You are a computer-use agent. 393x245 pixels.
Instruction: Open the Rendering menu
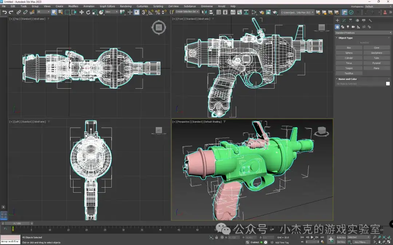pos(126,6)
